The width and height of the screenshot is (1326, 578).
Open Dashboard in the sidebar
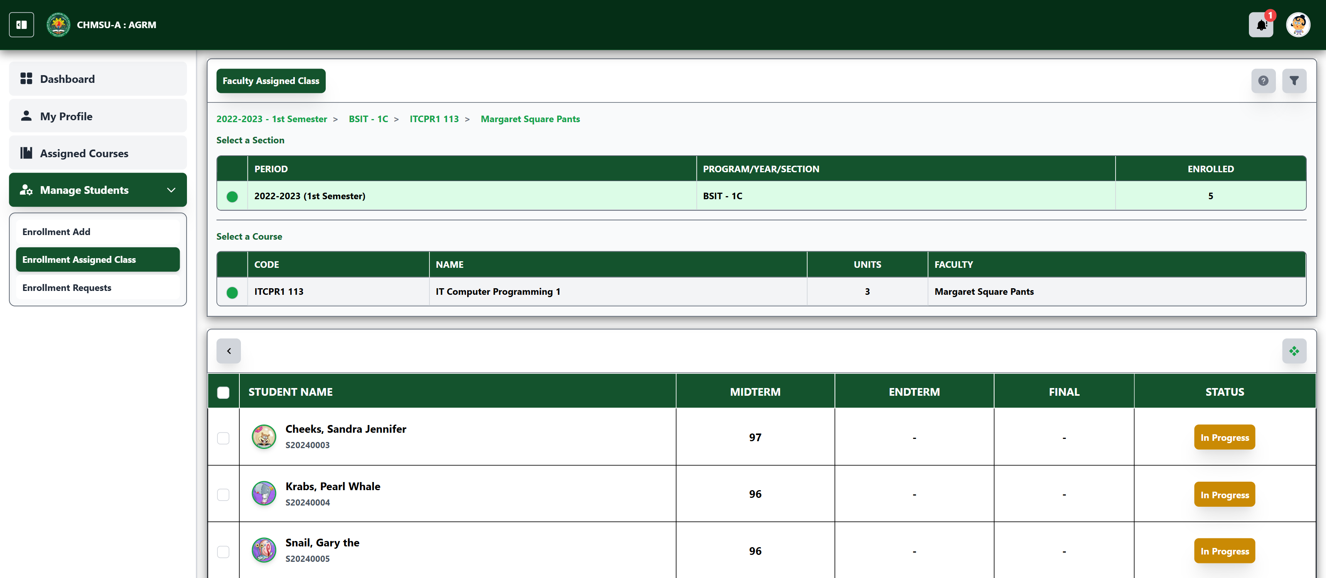point(98,79)
